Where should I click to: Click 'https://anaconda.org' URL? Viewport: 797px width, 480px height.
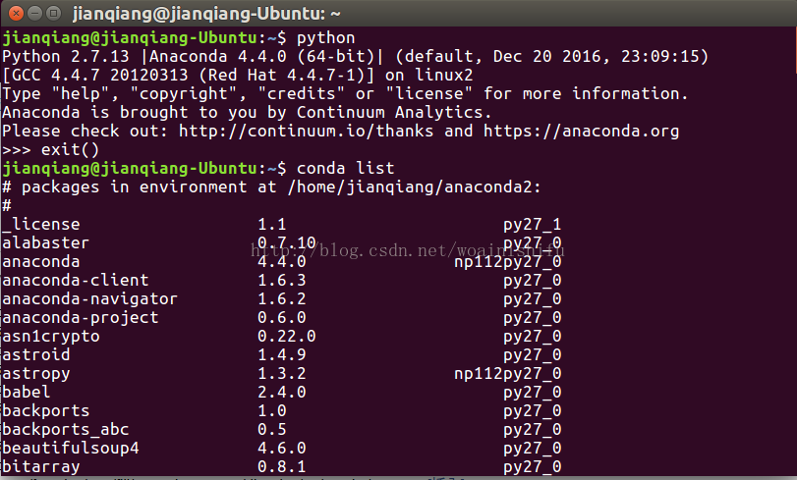tap(581, 132)
